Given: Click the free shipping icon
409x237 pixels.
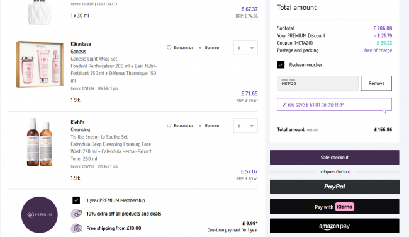Looking at the screenshot, I should [76, 228].
